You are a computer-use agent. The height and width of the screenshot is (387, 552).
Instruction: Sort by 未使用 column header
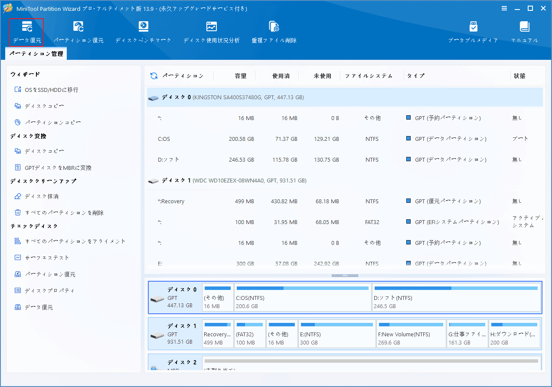pyautogui.click(x=323, y=76)
